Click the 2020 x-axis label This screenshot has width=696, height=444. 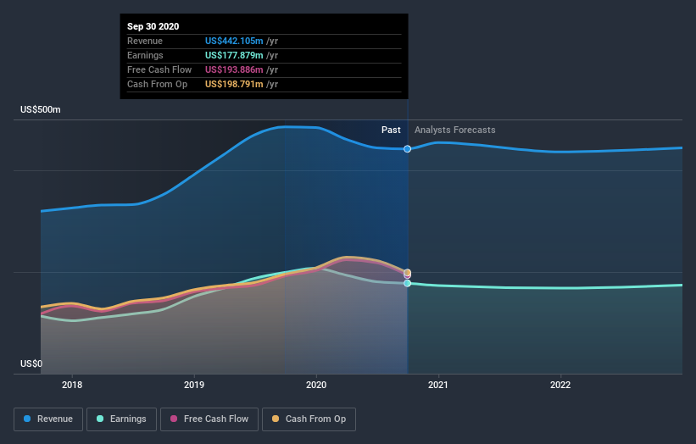316,385
